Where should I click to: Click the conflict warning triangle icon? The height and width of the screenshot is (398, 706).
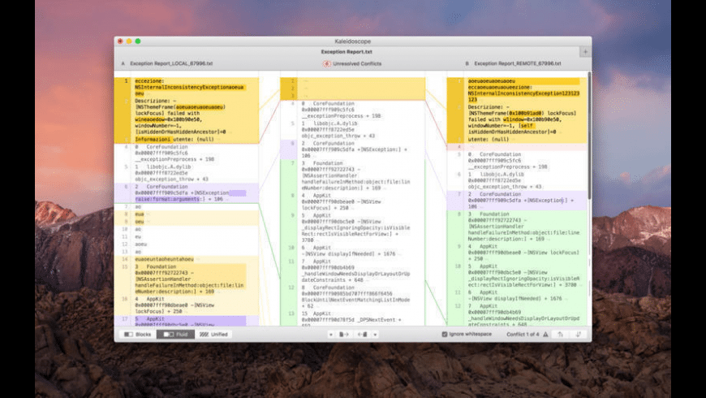tap(545, 334)
